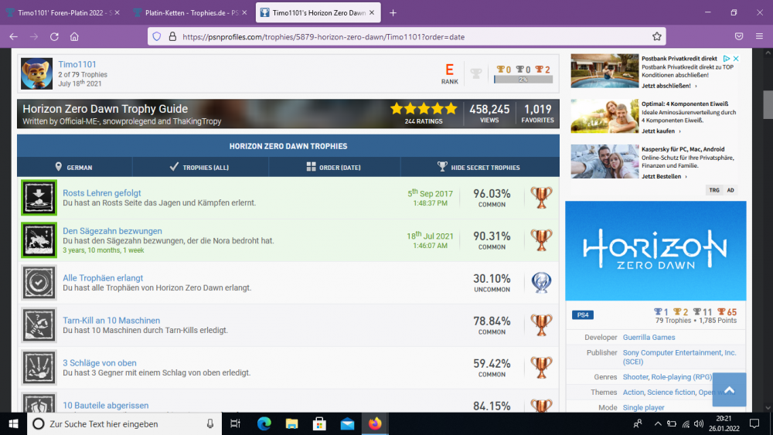Open the Guerrilla Games developer link
Screen dimensions: 773x435
click(x=649, y=337)
